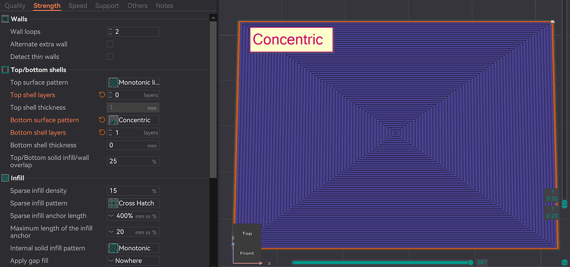
Task: Click the Monotonic line pattern icon
Action: (113, 83)
